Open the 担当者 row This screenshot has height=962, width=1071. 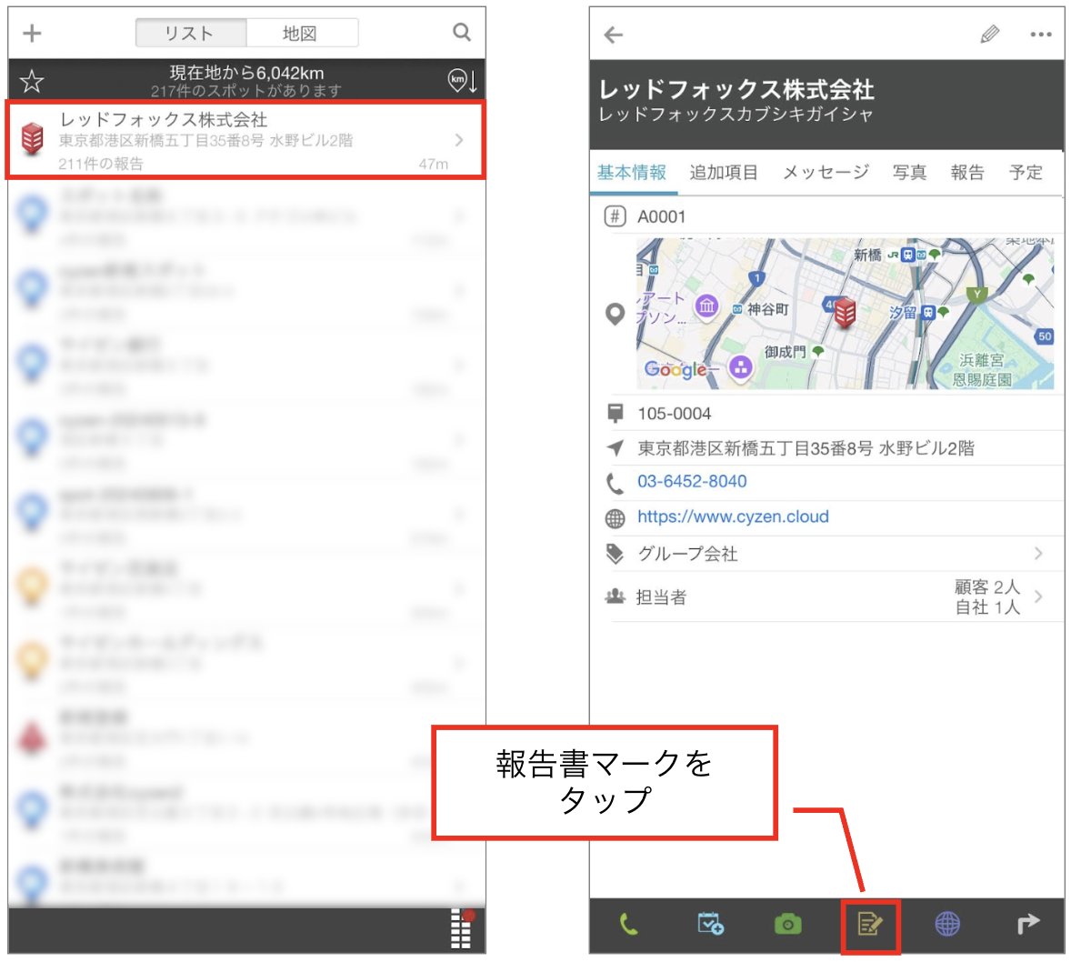pos(826,596)
